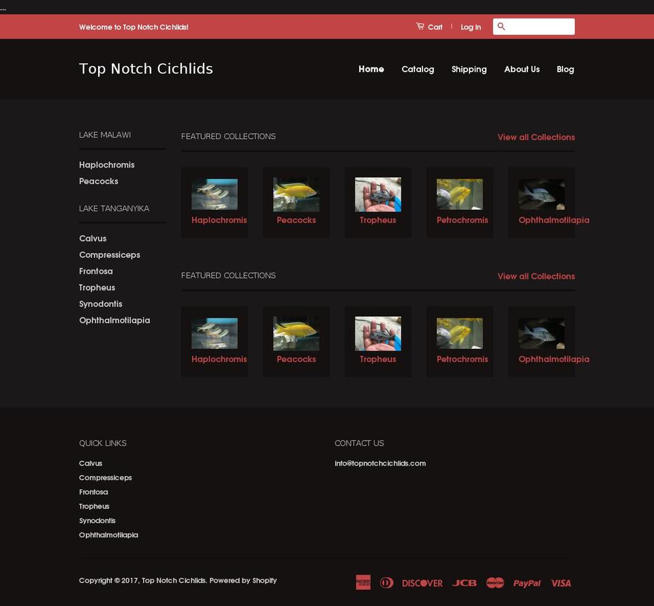Click the search magnifier icon
The width and height of the screenshot is (654, 606).
pyautogui.click(x=501, y=27)
